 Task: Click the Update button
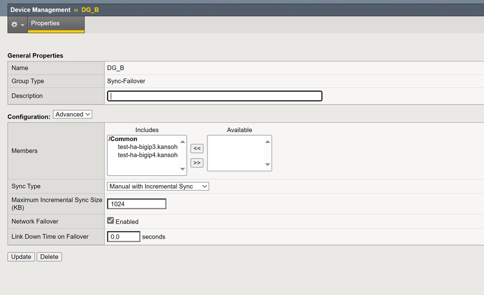click(x=21, y=257)
